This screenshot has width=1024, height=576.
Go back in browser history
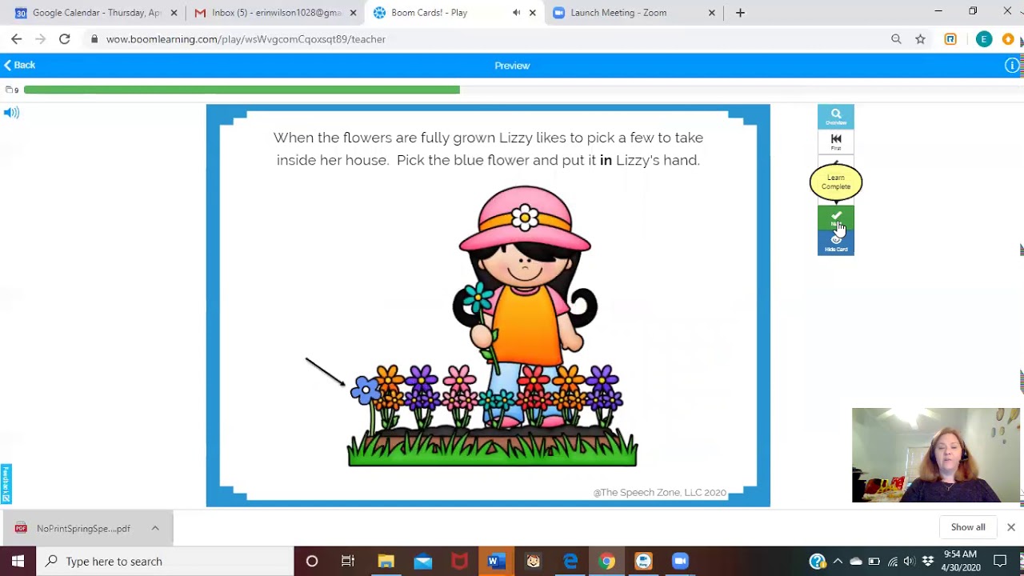17,39
